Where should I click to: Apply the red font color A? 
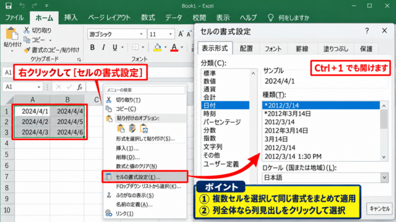click(x=174, y=47)
